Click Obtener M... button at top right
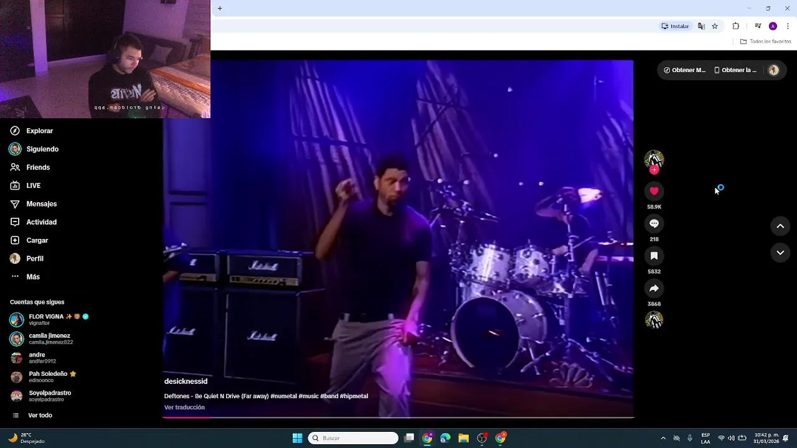The height and width of the screenshot is (448, 797). click(x=684, y=70)
